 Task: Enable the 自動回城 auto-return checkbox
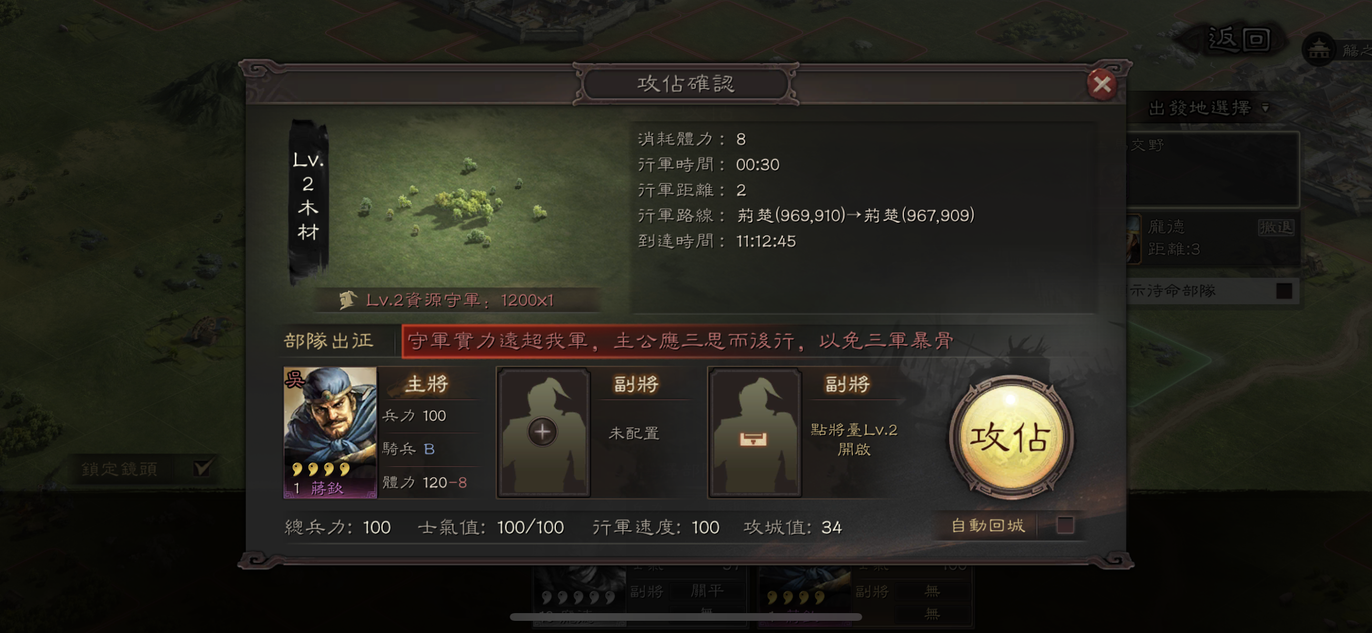1065,525
